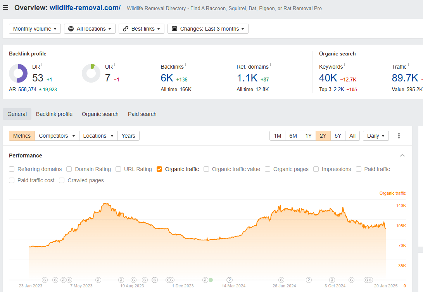Click the G marker above 26 Jun 2024
This screenshot has width=423, height=292.
tap(281, 280)
